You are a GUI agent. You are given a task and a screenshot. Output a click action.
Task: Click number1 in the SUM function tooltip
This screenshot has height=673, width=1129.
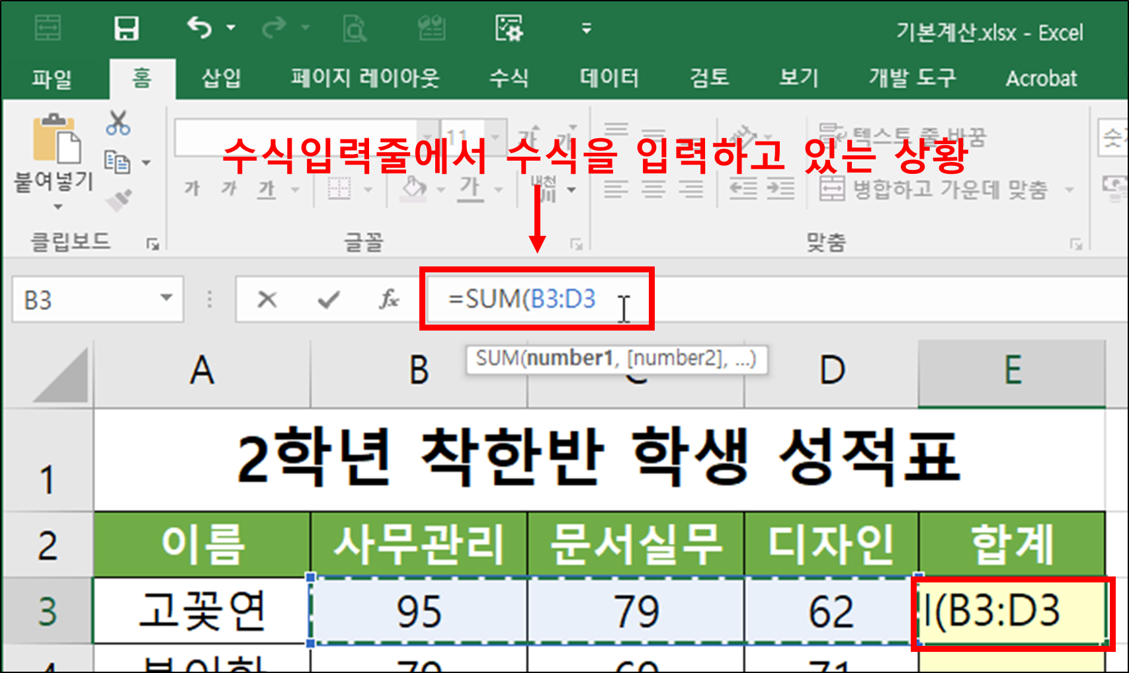(x=569, y=358)
